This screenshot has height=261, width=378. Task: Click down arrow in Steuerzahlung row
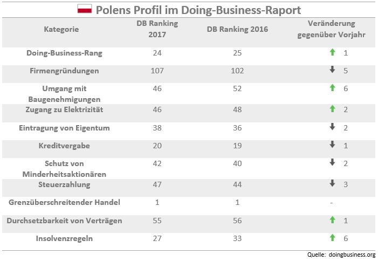(332, 184)
